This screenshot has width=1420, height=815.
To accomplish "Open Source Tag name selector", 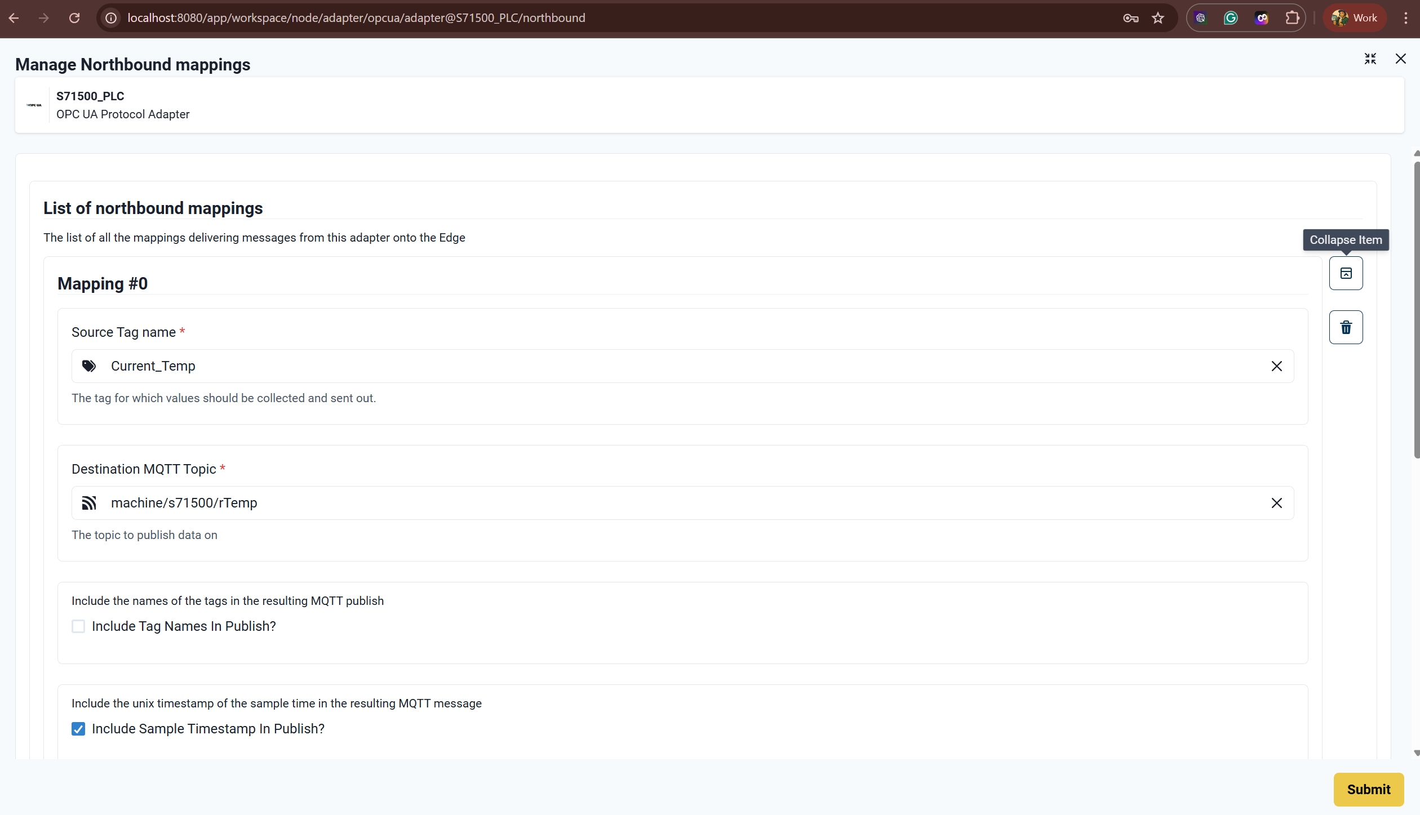I will [676, 366].
